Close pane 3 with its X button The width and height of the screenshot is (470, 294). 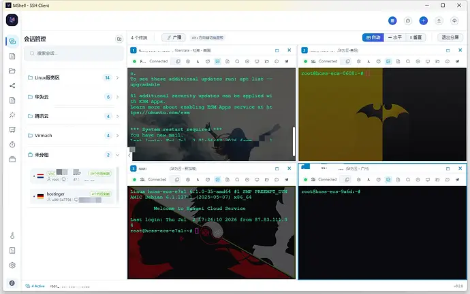coord(289,168)
